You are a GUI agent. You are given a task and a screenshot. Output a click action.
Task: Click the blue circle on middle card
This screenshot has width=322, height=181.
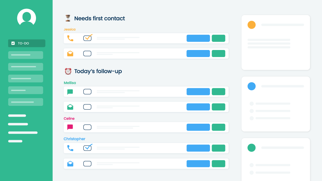pyautogui.click(x=251, y=86)
